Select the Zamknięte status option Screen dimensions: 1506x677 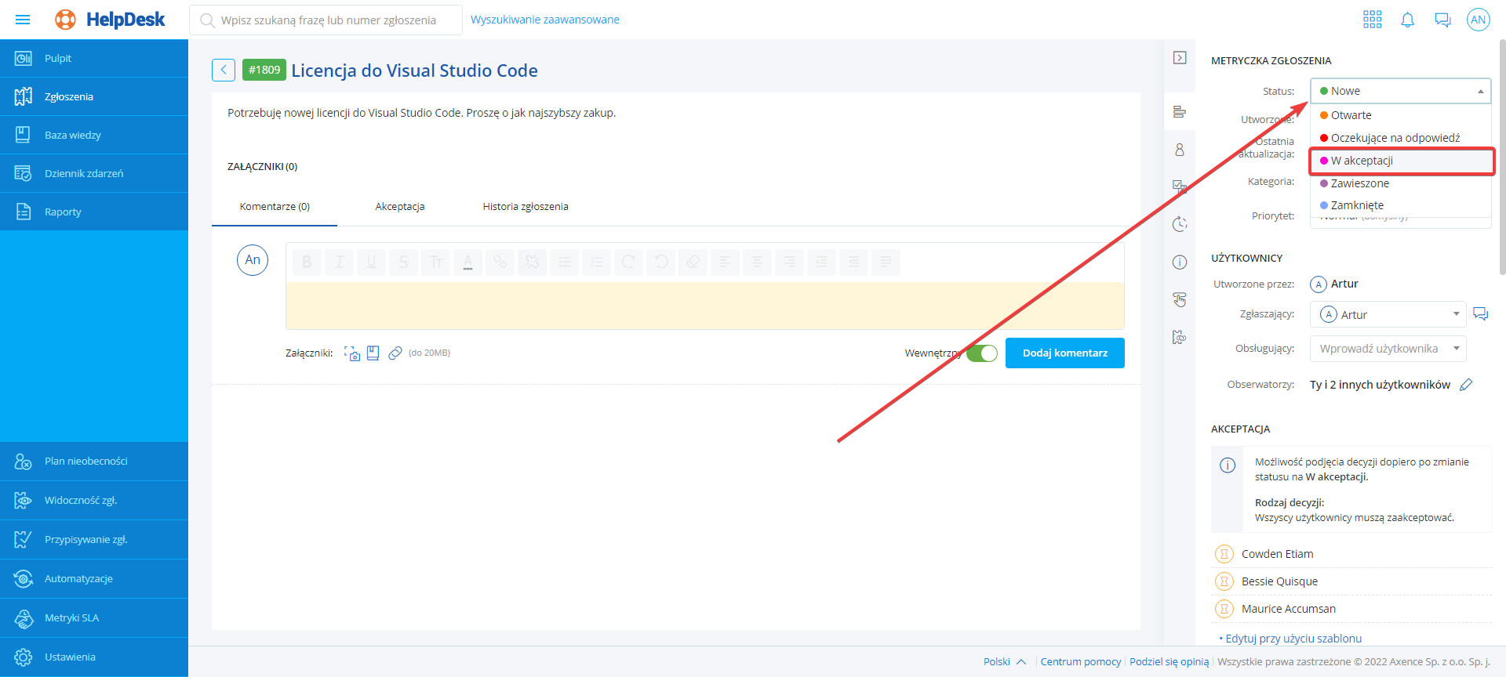pos(1357,205)
